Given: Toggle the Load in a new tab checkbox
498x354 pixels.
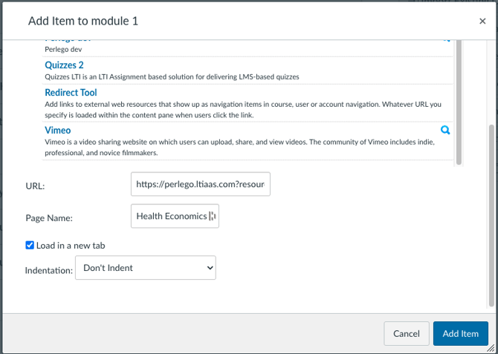Looking at the screenshot, I should click(30, 245).
